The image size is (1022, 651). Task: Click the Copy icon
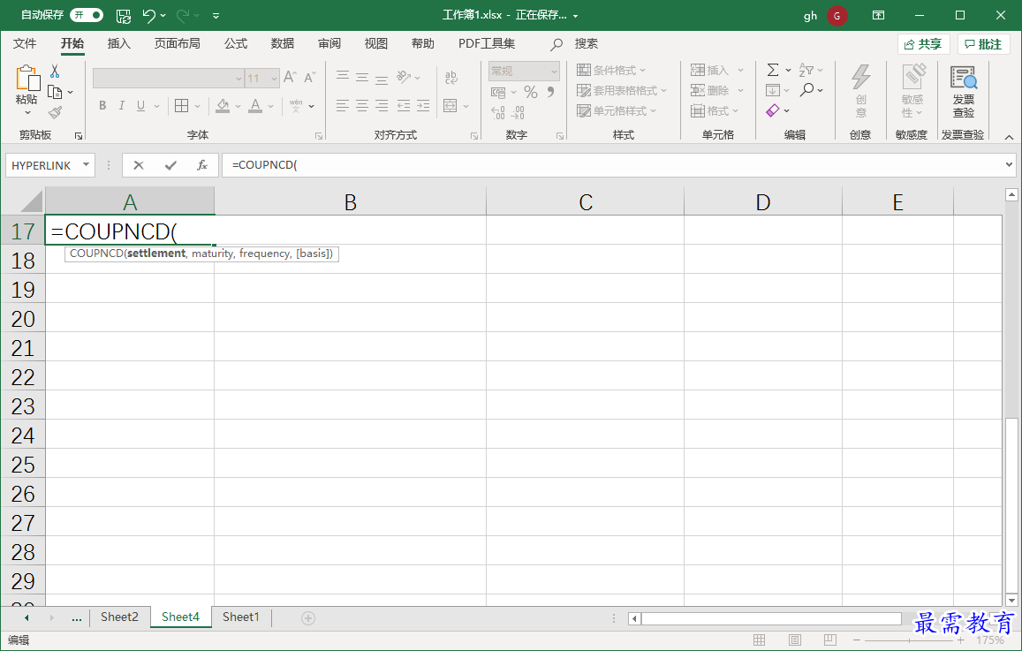tap(56, 92)
